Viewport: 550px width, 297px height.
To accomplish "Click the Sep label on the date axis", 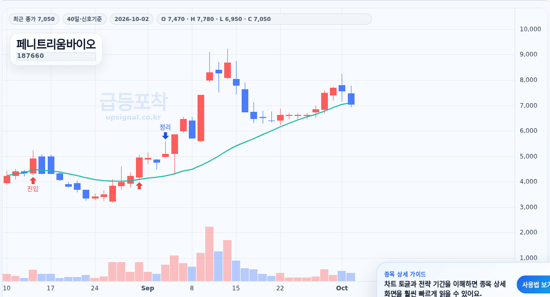I will [148, 288].
